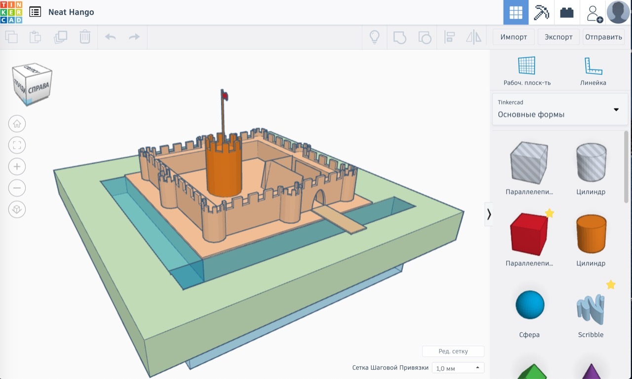This screenshot has width=632, height=379.
Task: Pick the blue Сфера sphere shape
Action: (x=530, y=305)
